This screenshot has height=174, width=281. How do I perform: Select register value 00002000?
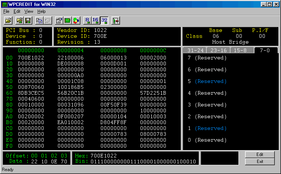point(153,58)
